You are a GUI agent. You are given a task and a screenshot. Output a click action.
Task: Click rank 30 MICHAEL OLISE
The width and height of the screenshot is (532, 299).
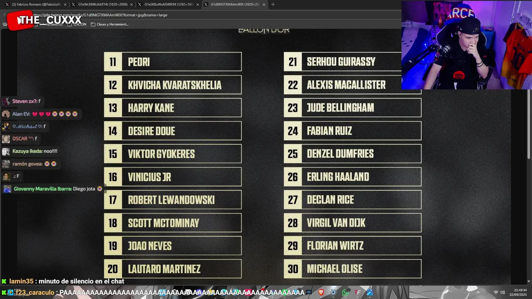click(352, 269)
